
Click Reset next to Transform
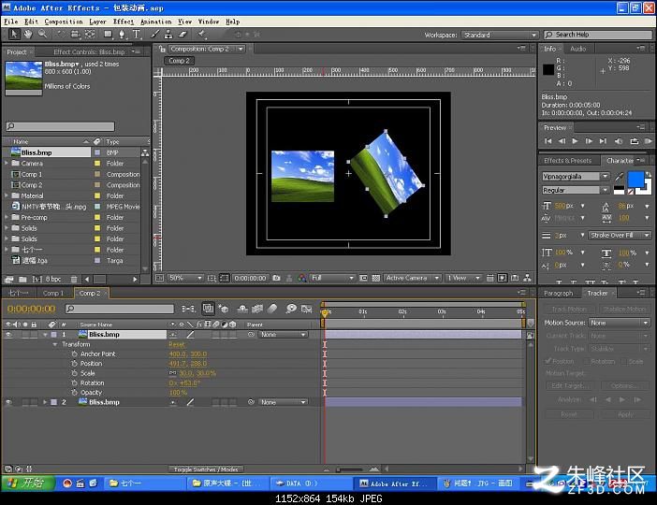click(176, 344)
